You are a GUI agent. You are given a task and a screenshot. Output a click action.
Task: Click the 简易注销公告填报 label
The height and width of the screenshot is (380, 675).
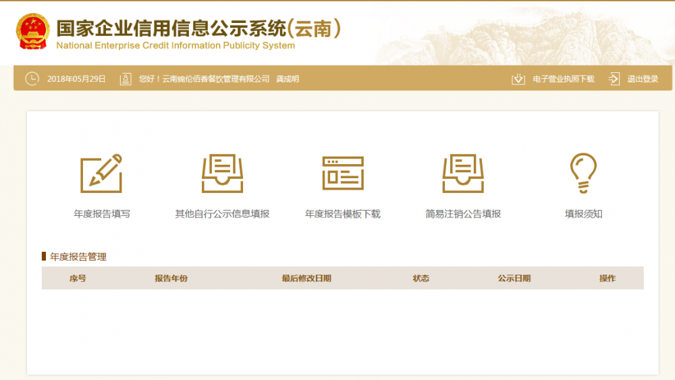click(463, 214)
